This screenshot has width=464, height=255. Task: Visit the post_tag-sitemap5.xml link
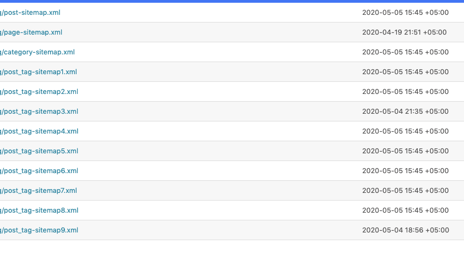40,151
